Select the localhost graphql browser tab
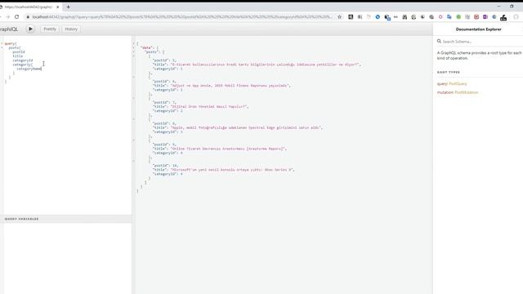Image resolution: width=523 pixels, height=294 pixels. (29, 7)
